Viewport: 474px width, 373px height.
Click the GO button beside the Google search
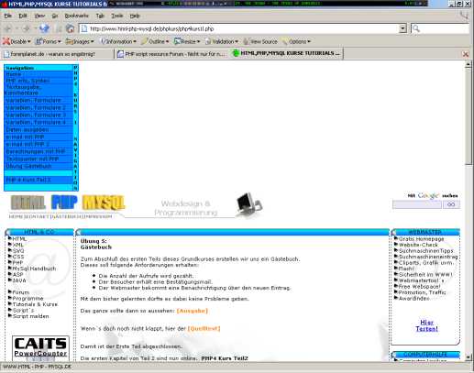tap(451, 204)
